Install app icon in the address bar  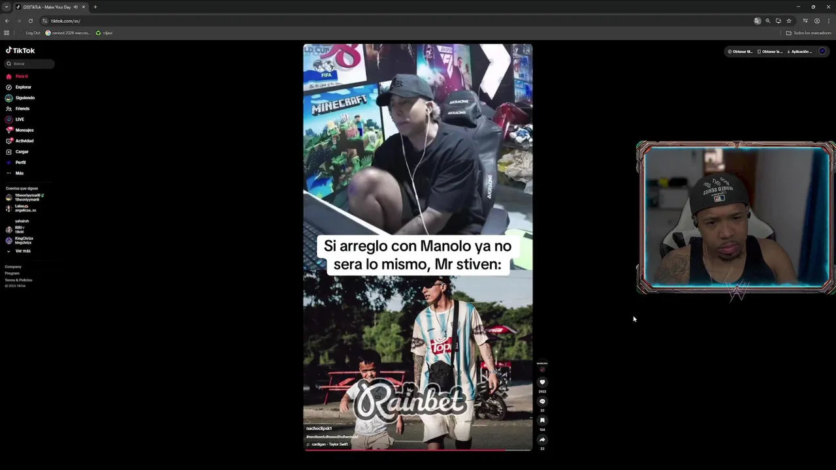click(x=779, y=21)
